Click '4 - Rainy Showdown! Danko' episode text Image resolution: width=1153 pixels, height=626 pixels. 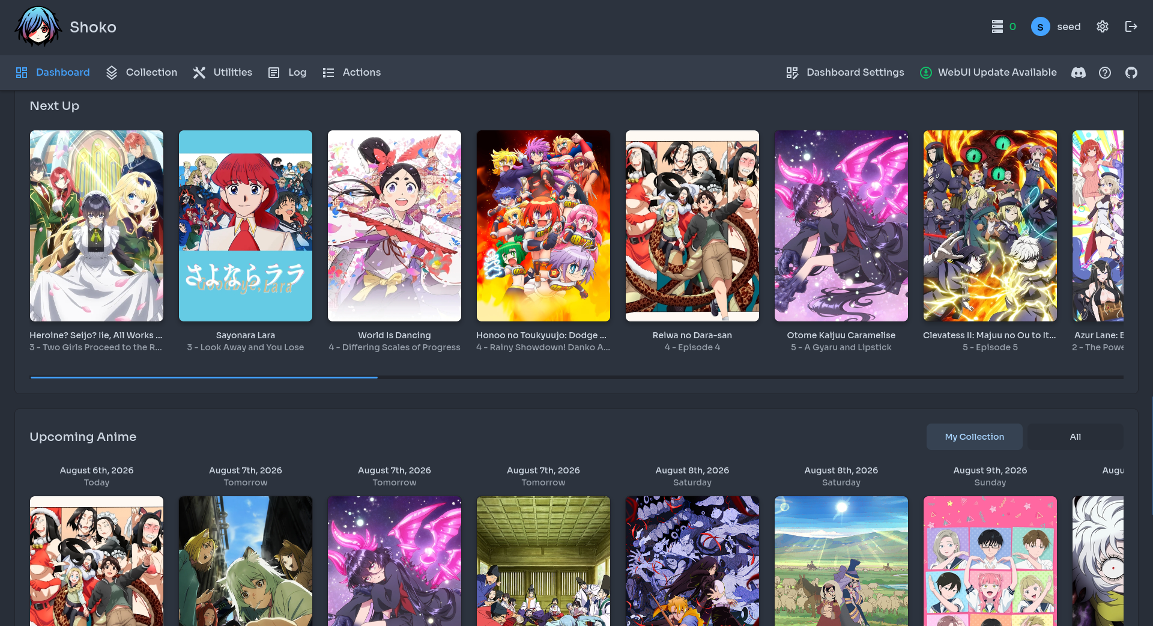(x=543, y=347)
